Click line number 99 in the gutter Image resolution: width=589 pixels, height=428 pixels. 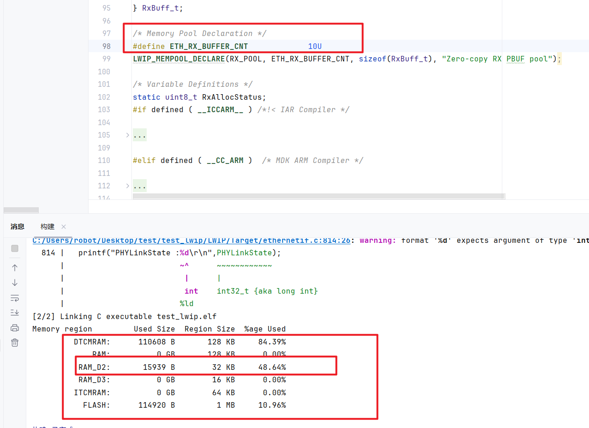[x=106, y=59]
